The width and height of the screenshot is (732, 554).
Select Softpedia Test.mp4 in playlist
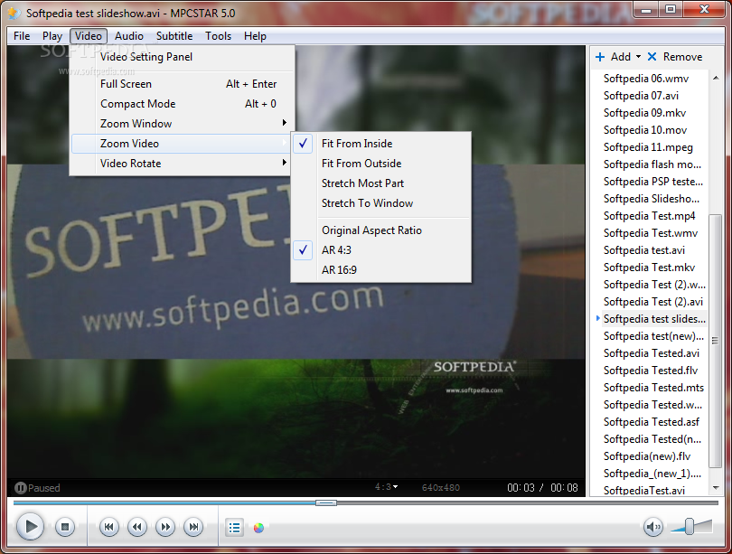(650, 216)
